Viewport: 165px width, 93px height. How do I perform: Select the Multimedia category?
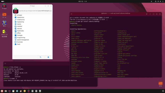tap(19, 31)
